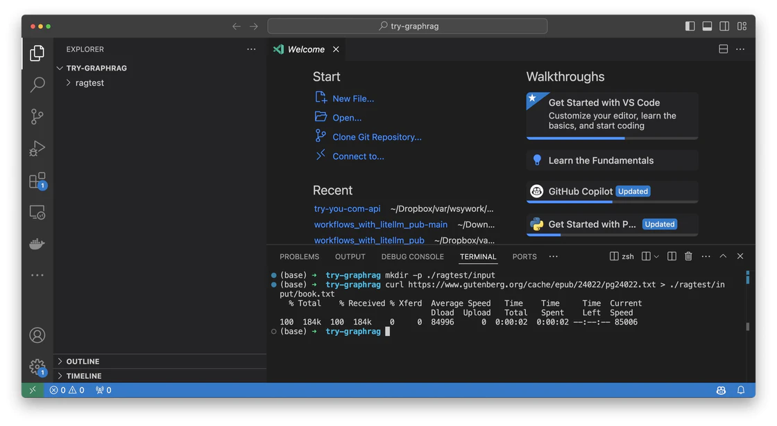Open recent folder workflows_with_litellm_pub-main
The width and height of the screenshot is (777, 426).
click(381, 224)
